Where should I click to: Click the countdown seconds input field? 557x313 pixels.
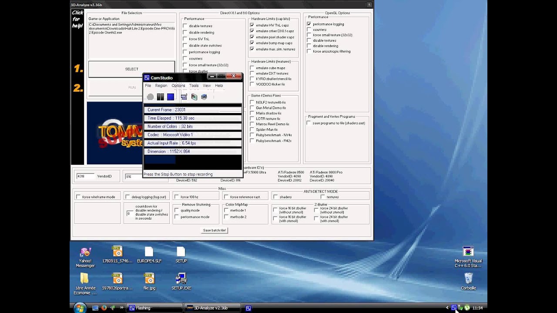pyautogui.click(x=129, y=213)
